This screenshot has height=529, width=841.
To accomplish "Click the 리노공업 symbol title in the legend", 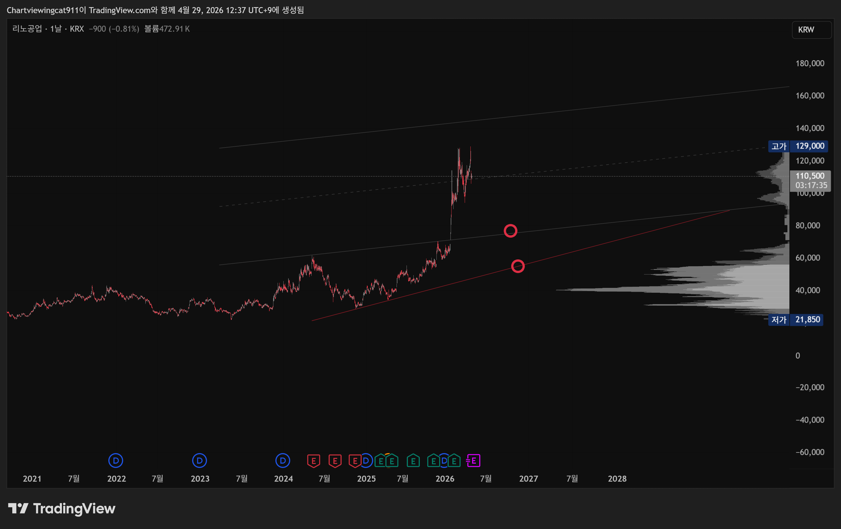I will (27, 29).
